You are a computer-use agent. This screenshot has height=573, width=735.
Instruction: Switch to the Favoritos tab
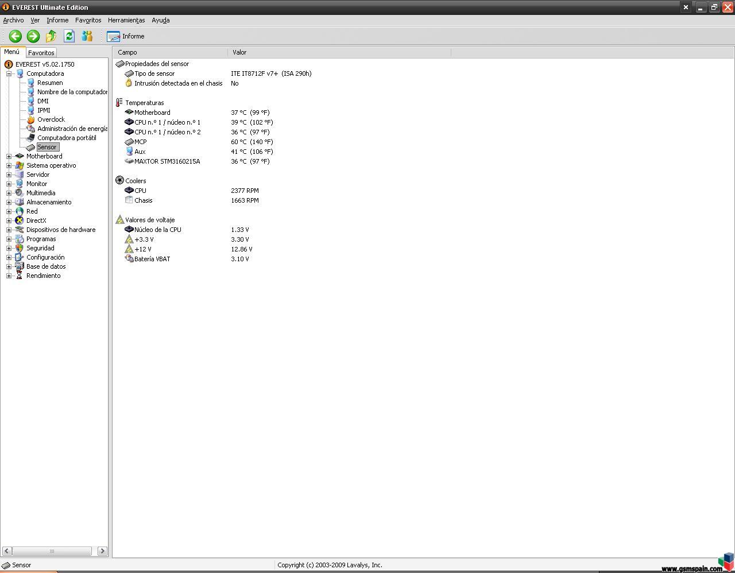(x=41, y=52)
